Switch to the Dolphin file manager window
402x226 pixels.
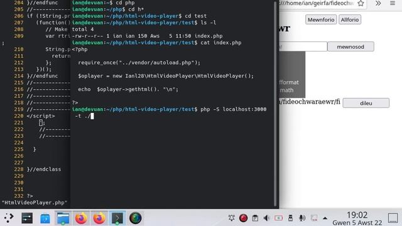click(63, 218)
